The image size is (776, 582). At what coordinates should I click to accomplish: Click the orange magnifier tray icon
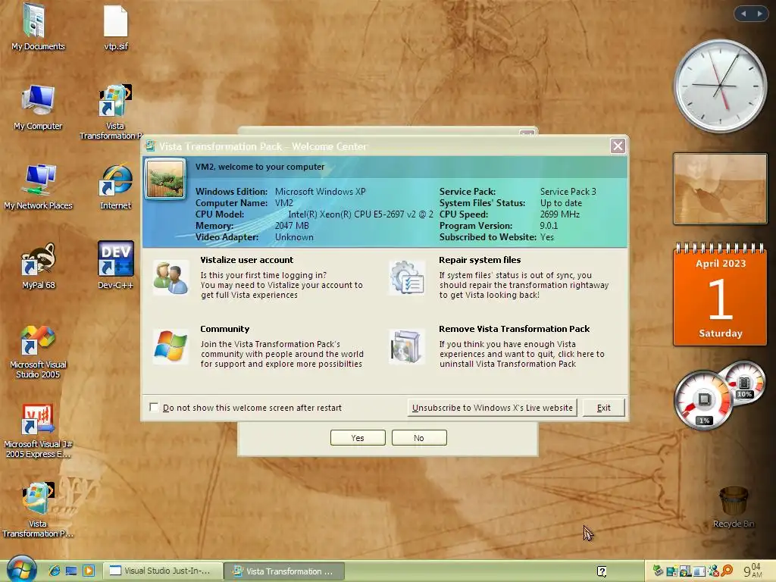pyautogui.click(x=727, y=571)
